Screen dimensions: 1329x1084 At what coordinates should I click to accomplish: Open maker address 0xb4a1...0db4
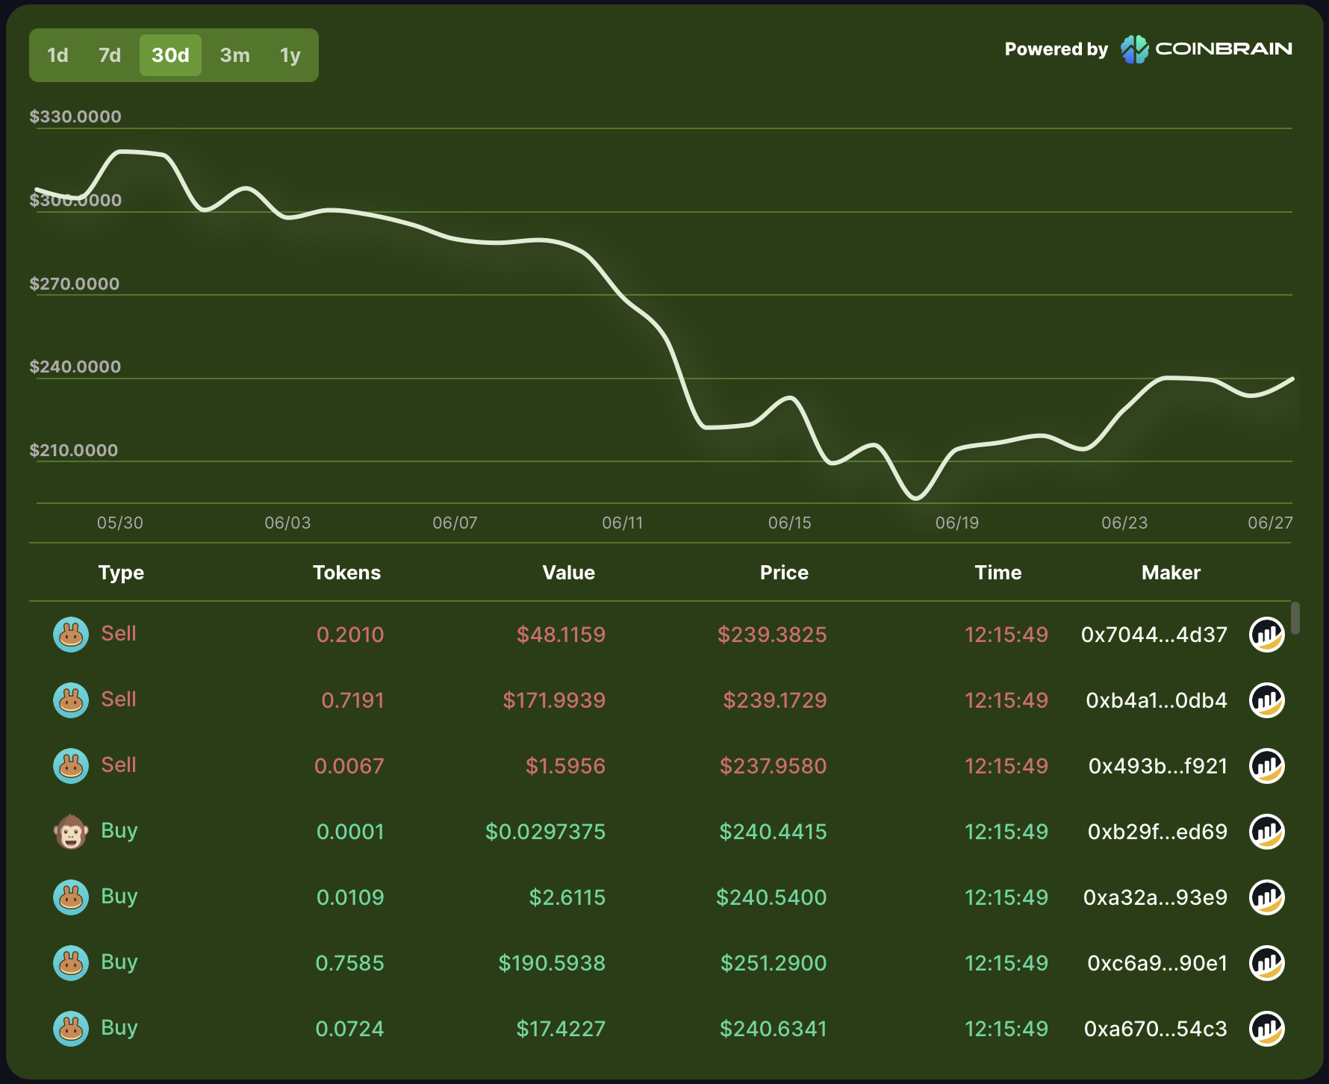tap(1157, 700)
